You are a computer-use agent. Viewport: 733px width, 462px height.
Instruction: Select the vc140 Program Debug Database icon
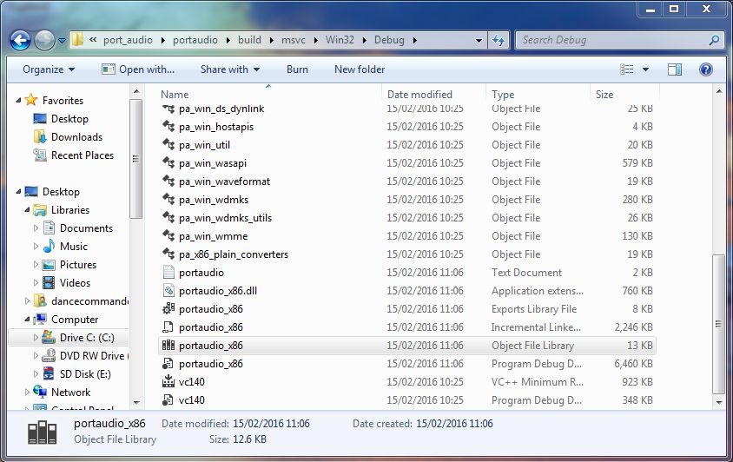click(x=168, y=399)
